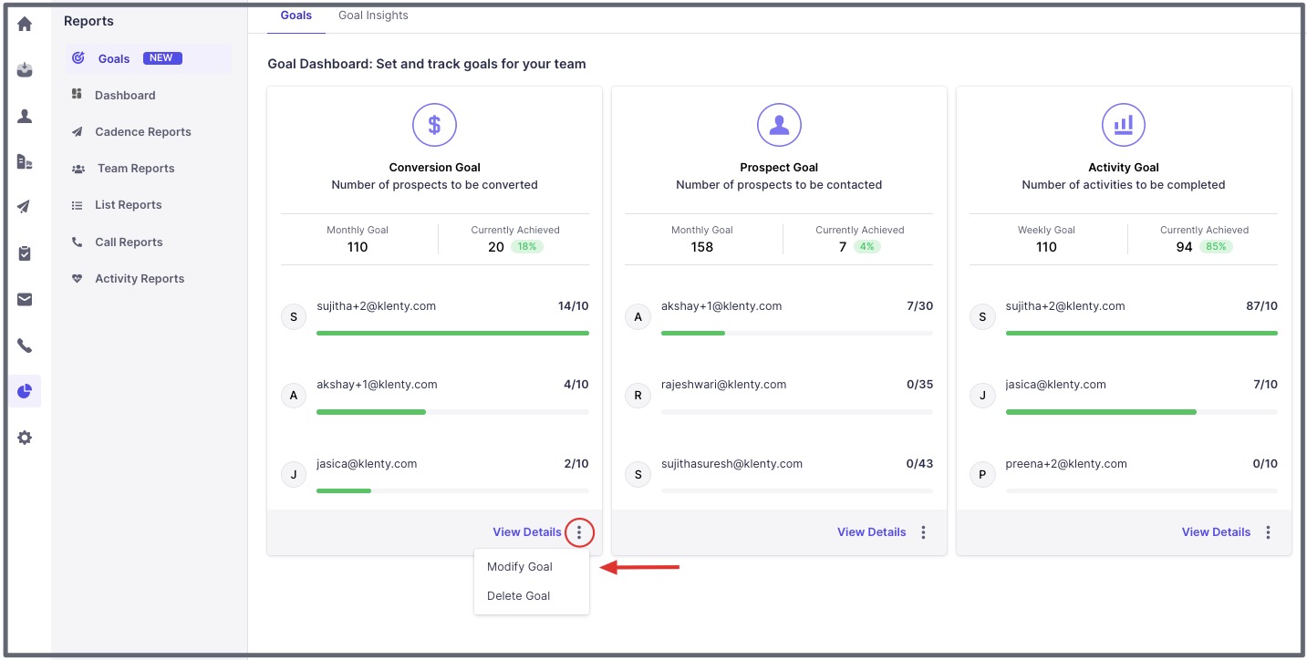Click the Mail envelope icon in sidebar

coord(25,299)
